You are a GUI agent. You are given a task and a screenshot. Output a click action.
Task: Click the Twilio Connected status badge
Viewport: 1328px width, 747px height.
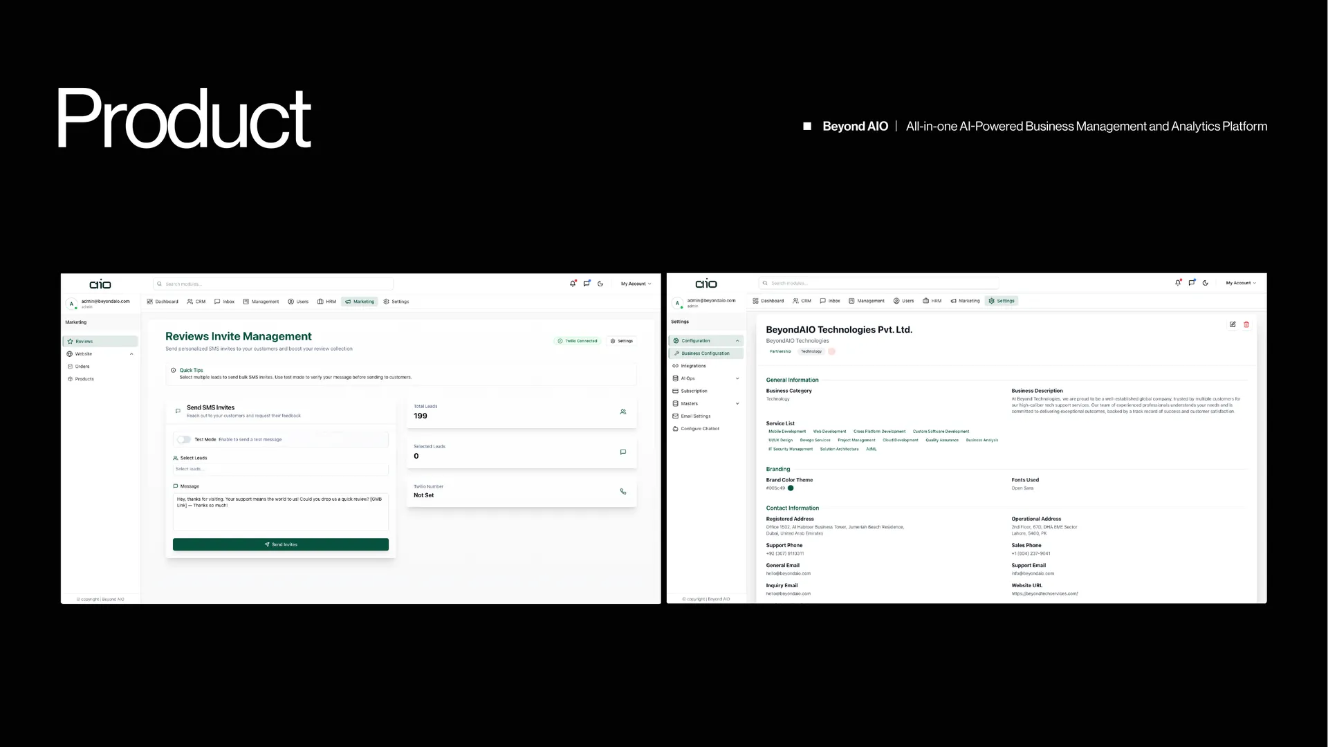(578, 341)
